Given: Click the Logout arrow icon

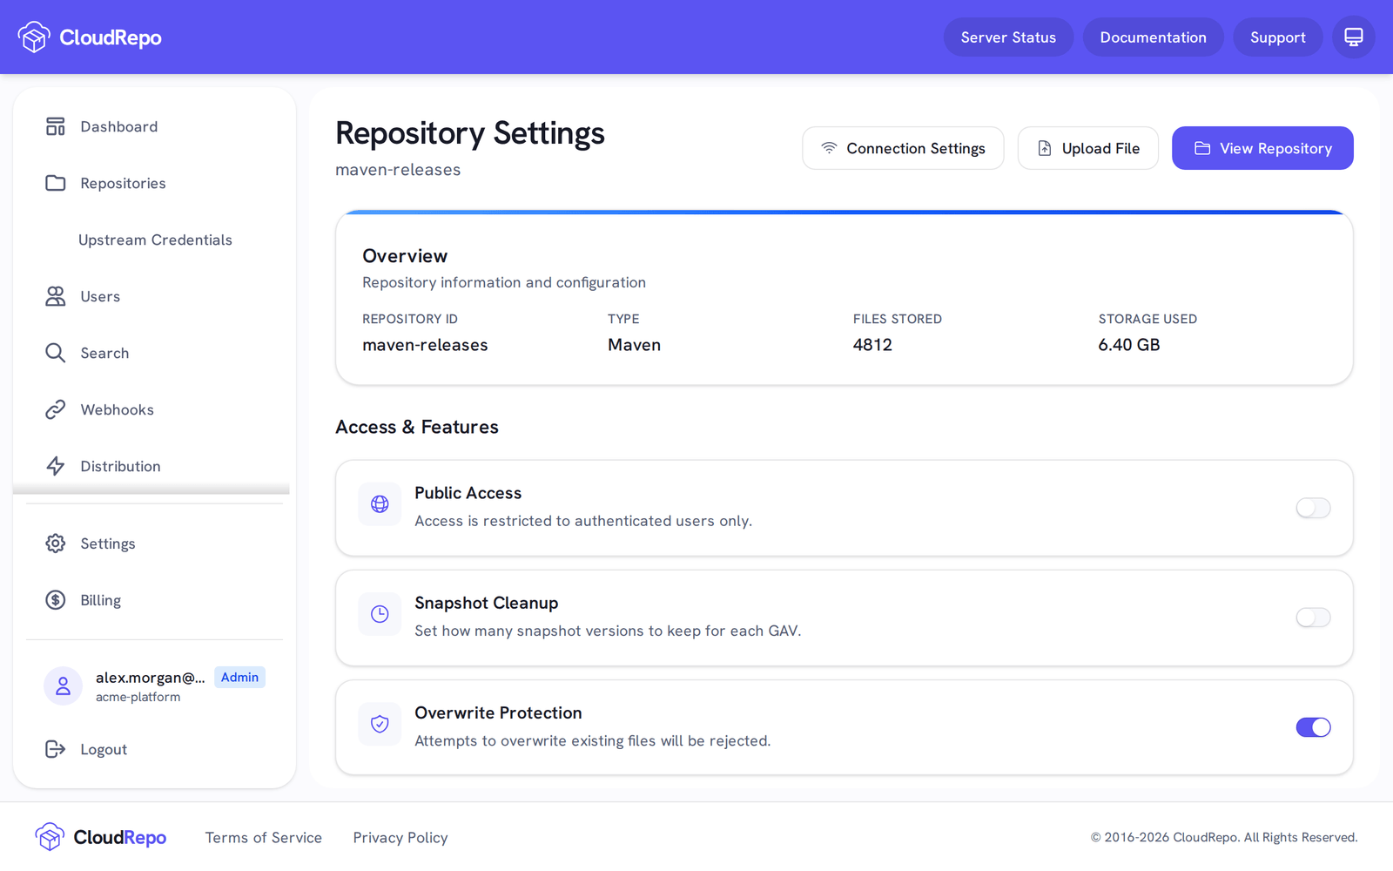Looking at the screenshot, I should (56, 749).
